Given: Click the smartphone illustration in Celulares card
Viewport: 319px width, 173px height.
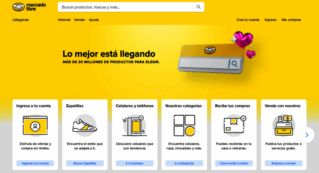Looking at the screenshot, I should coord(135,126).
